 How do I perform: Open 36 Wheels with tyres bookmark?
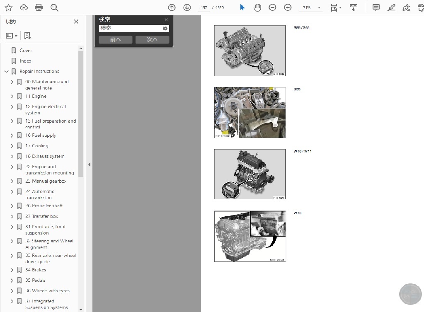[47, 290]
